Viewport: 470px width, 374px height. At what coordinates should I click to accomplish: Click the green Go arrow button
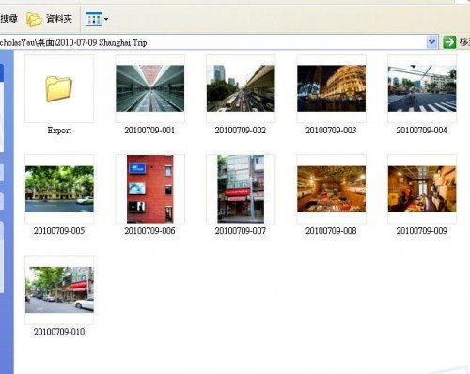(x=449, y=42)
